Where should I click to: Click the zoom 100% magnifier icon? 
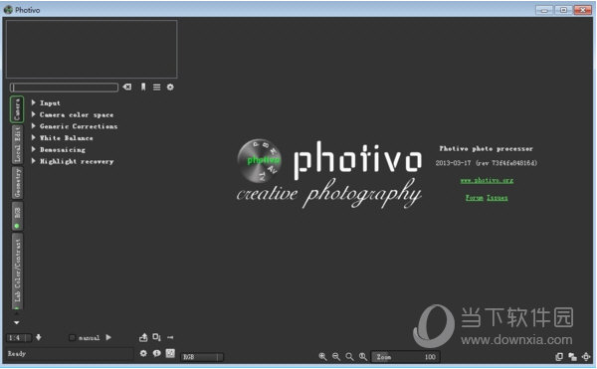coord(363,357)
